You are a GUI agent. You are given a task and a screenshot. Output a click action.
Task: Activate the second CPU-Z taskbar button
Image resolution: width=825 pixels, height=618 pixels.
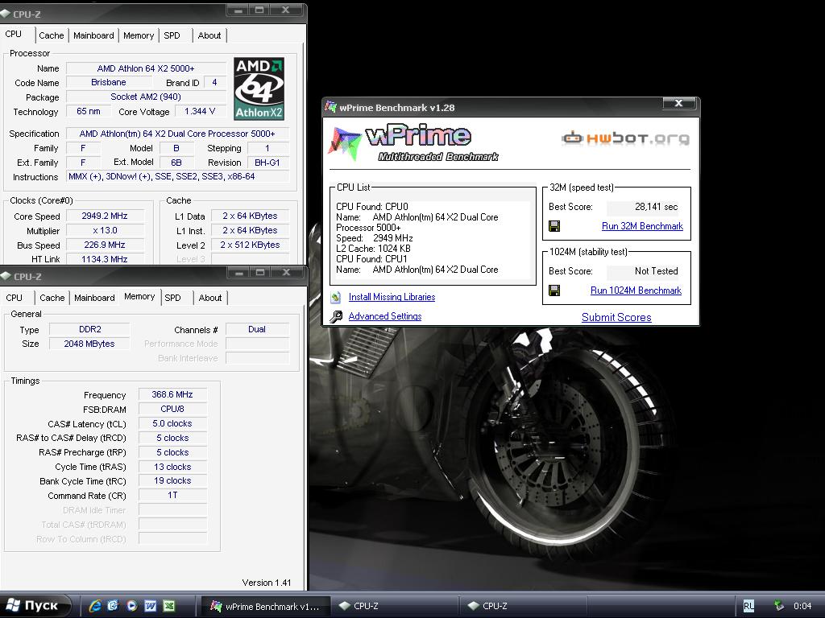pos(523,606)
